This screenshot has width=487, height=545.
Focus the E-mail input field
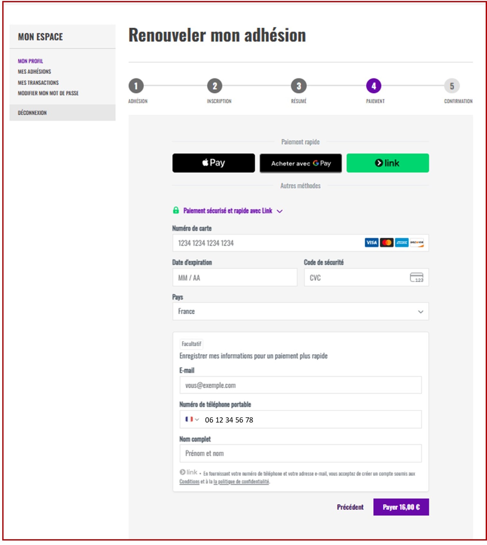point(301,385)
